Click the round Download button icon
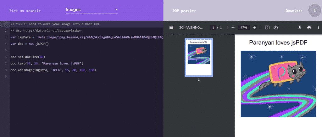Viewport: 322px width, 137px height. (315, 10)
